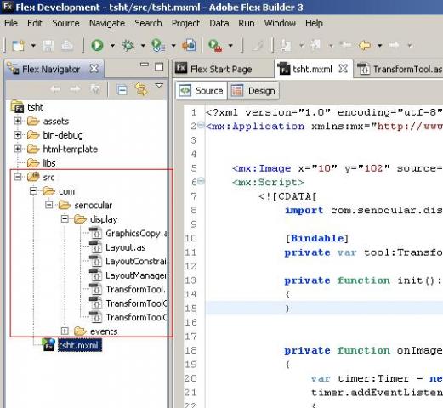This screenshot has height=408, width=443.
Task: Open the Project menu
Action: click(185, 23)
